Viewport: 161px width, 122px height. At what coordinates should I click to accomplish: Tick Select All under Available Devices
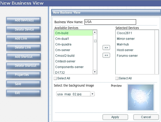point(55,78)
